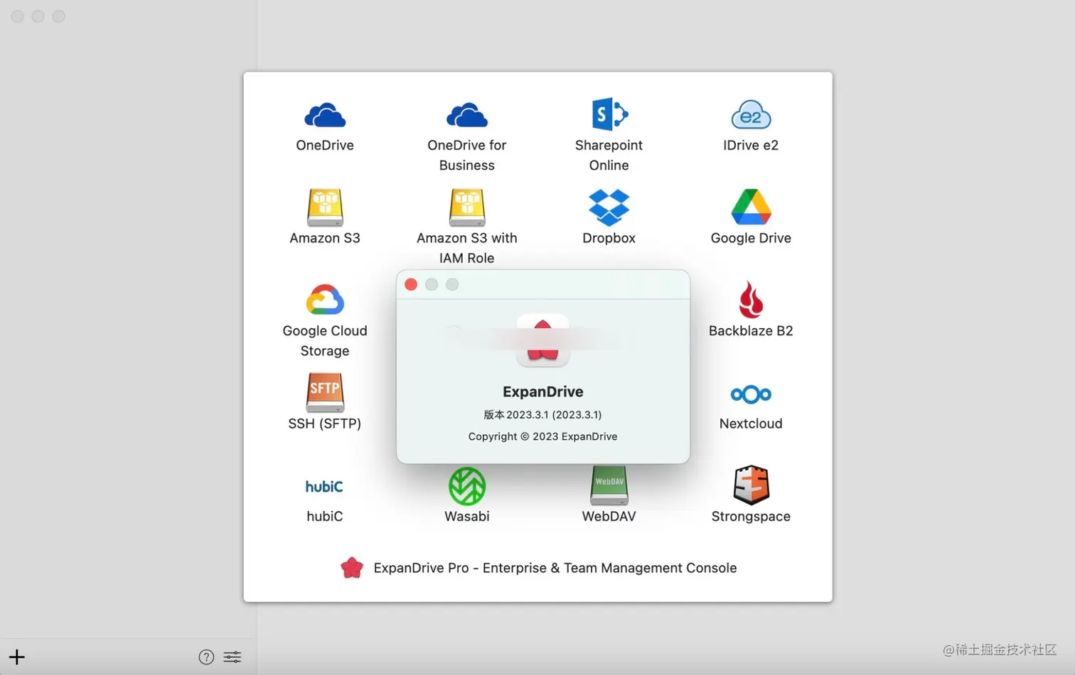Open the Sharepoint Online icon

[609, 114]
